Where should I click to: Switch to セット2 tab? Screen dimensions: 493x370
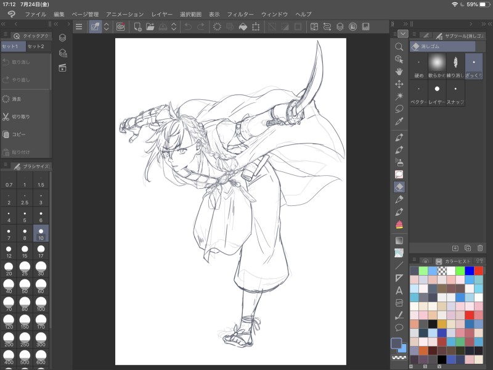pyautogui.click(x=36, y=46)
